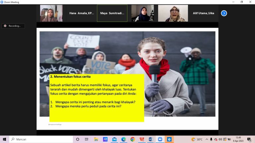Select Maya Sumitradi participant tile
The image size is (255, 143).
tap(112, 13)
